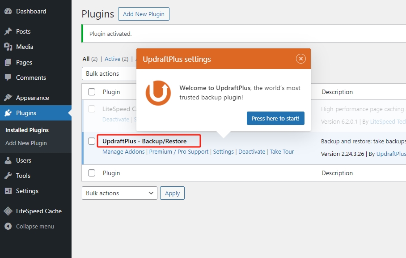Open Settings in the sidebar

(27, 191)
